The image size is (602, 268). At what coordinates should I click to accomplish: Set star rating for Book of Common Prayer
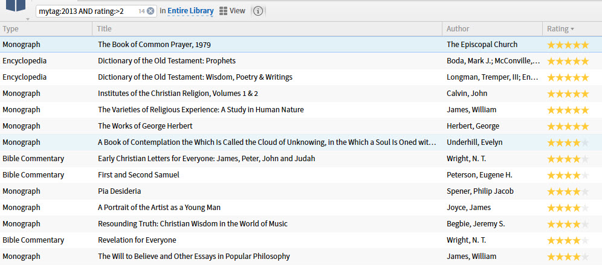pos(568,45)
